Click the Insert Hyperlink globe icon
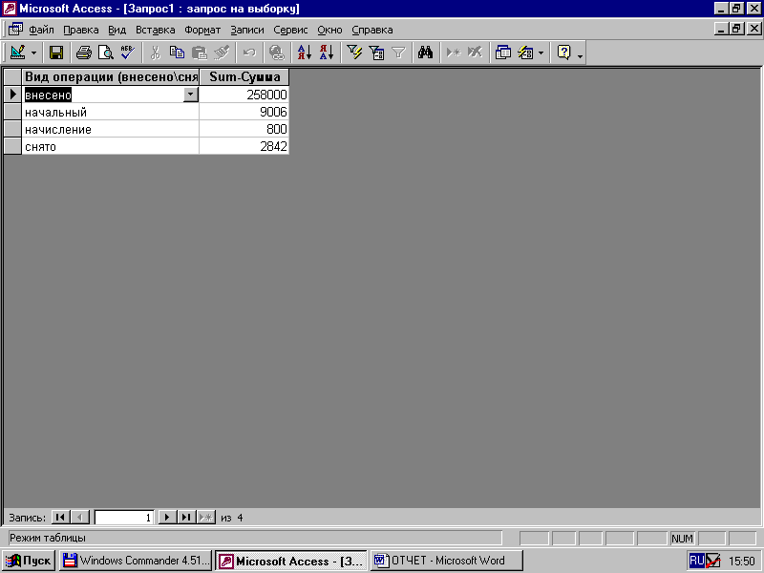This screenshot has width=764, height=573. pyautogui.click(x=277, y=53)
